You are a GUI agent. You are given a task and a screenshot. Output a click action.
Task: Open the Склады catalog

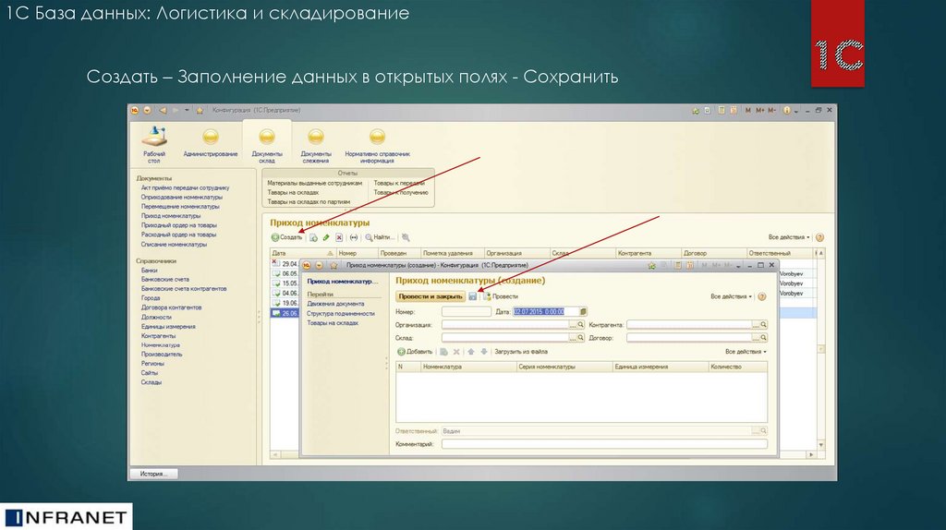(151, 382)
